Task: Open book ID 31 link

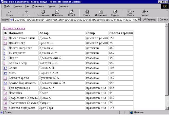Action: click(5, 38)
